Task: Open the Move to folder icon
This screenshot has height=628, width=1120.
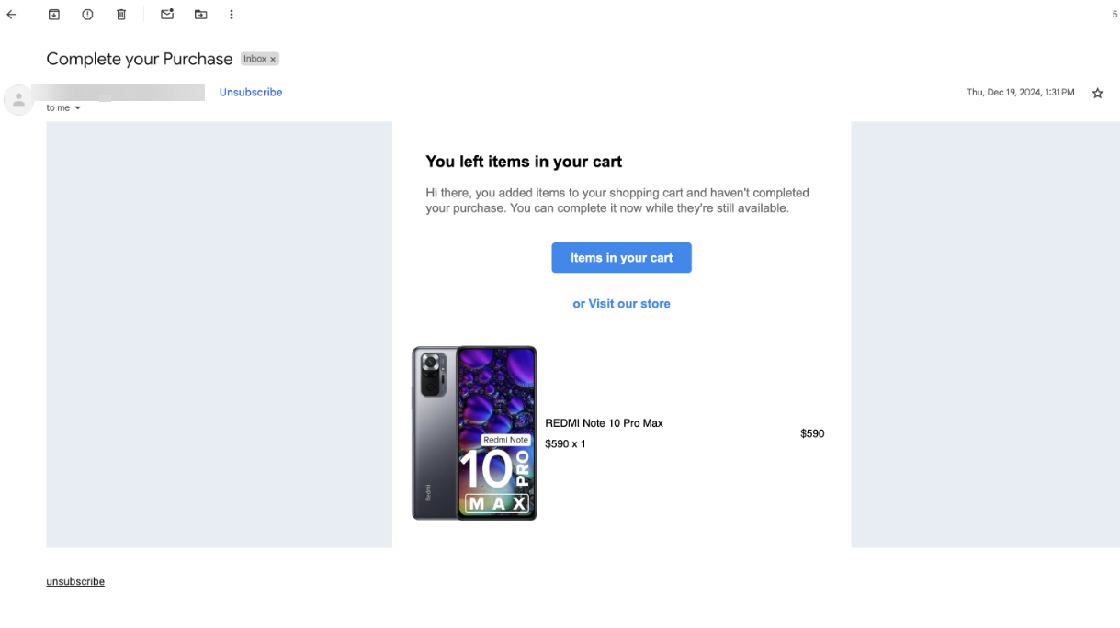Action: tap(200, 15)
